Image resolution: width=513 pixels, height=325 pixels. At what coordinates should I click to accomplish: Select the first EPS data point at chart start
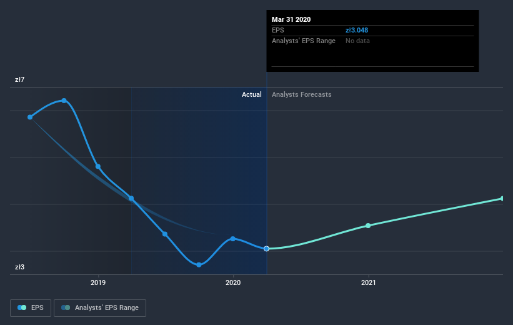(x=30, y=117)
